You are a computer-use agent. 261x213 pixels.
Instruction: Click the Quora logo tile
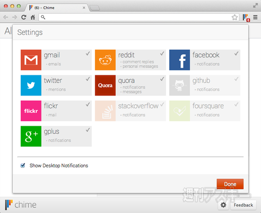click(x=105, y=86)
